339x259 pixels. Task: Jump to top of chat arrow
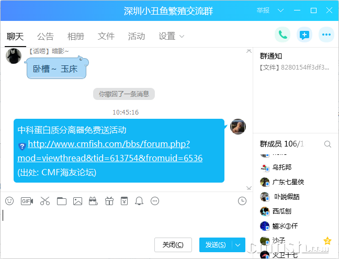point(249,51)
